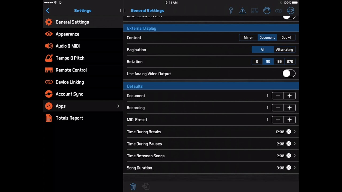Click the 12:00 Time During Breaks value
Image resolution: width=342 pixels, height=192 pixels.
(x=280, y=132)
